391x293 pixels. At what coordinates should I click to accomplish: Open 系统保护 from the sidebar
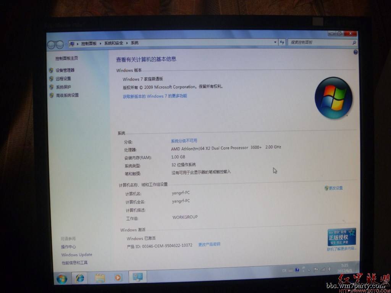[x=63, y=87]
